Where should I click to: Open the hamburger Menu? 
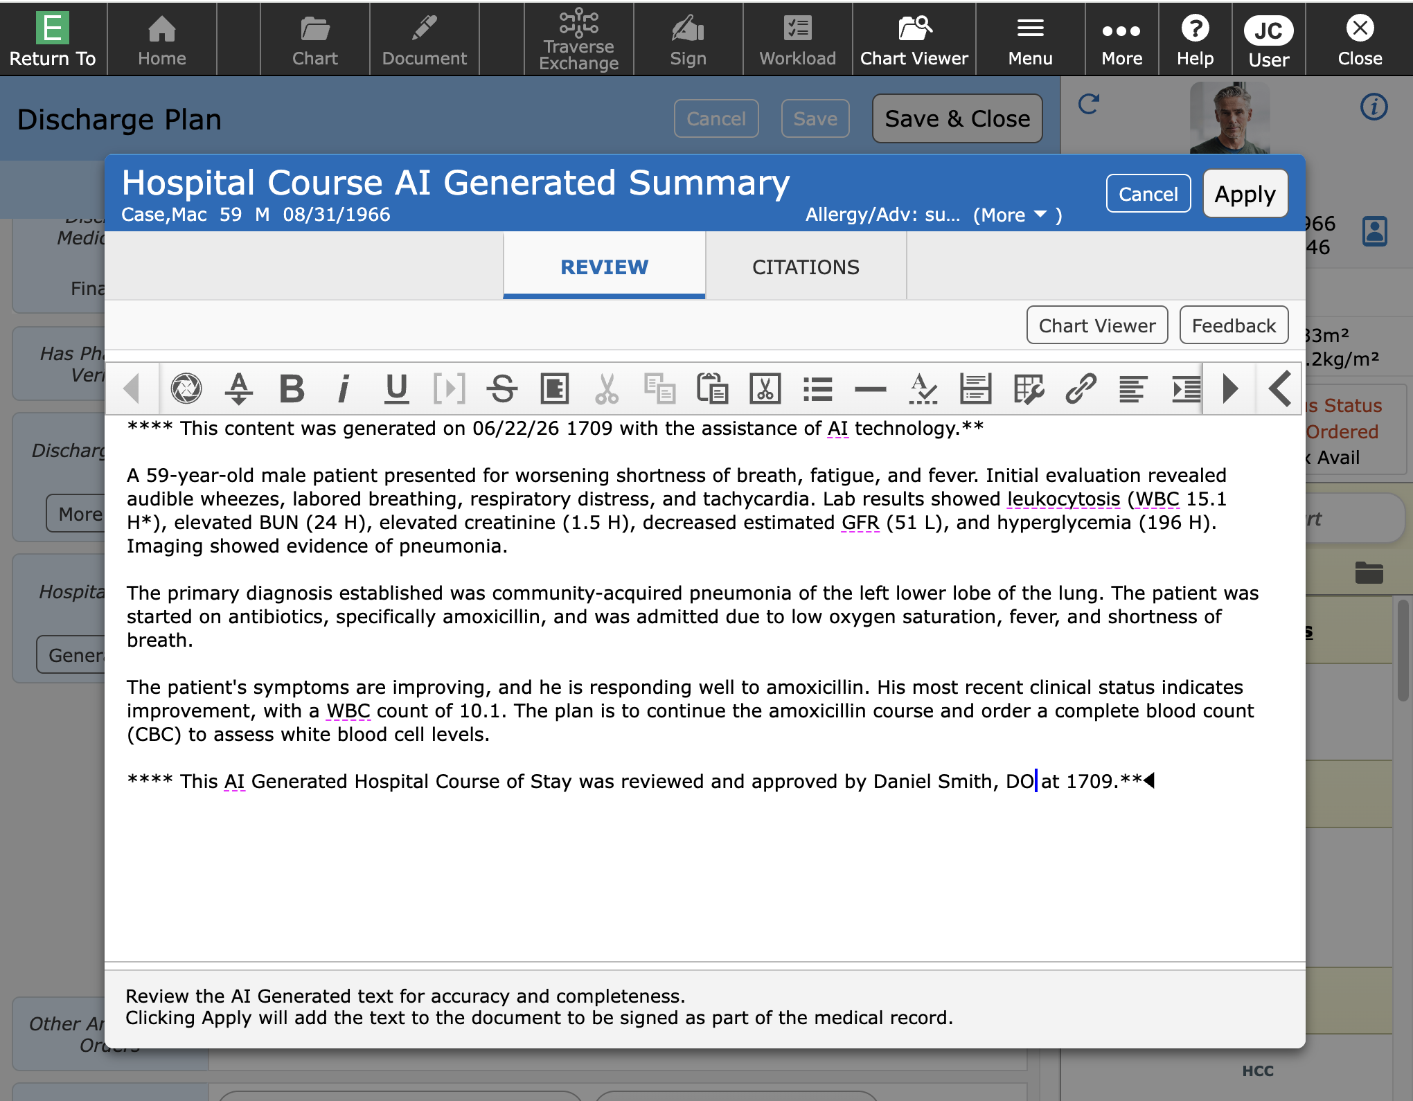(1030, 39)
